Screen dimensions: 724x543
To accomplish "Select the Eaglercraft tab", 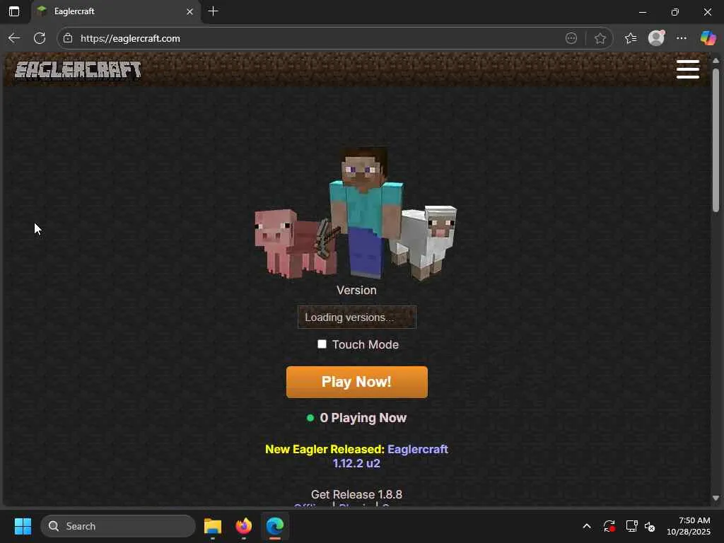I will [x=116, y=11].
